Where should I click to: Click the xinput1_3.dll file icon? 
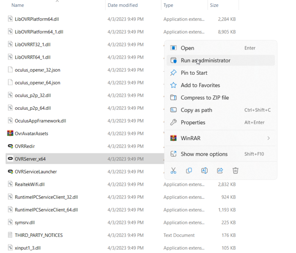point(10,248)
